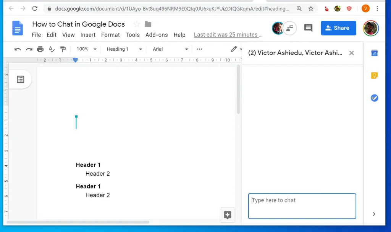Image resolution: width=391 pixels, height=232 pixels.
Task: Open Google Calendar from the side panel
Action: point(374,53)
